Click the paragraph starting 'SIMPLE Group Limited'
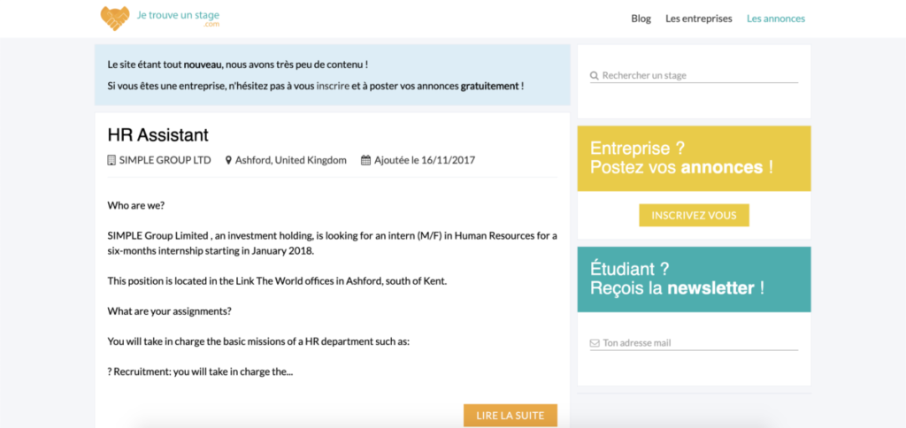This screenshot has height=428, width=906. pyautogui.click(x=333, y=243)
